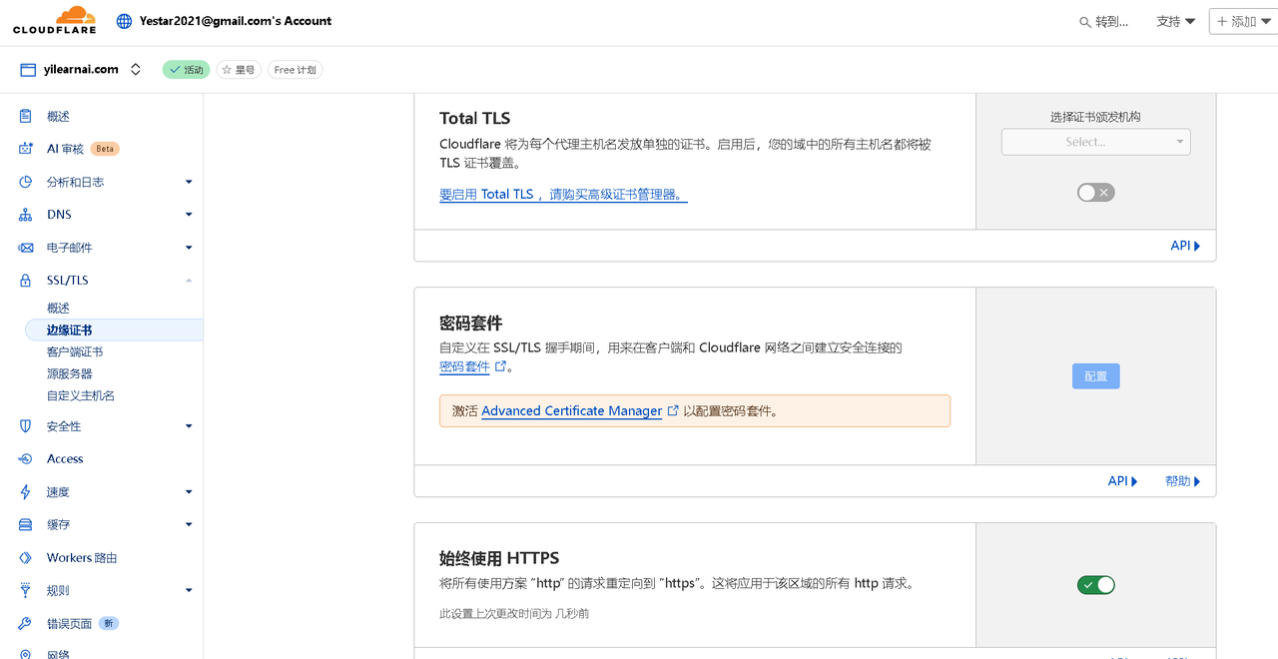Click the error pages wrench icon
The height and width of the screenshot is (659, 1278).
click(26, 624)
